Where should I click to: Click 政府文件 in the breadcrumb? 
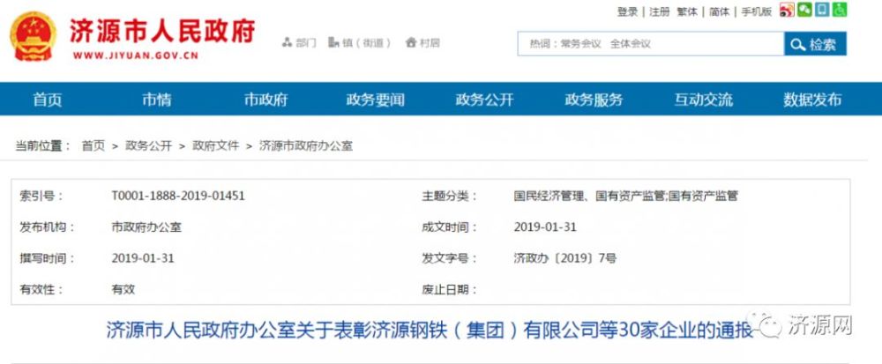click(216, 146)
